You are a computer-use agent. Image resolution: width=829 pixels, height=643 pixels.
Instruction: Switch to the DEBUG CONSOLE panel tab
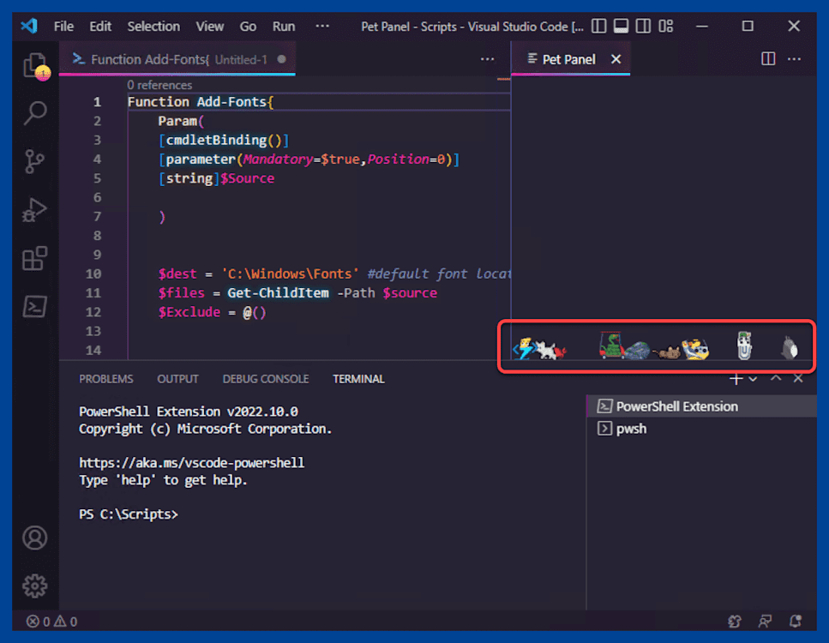tap(266, 379)
